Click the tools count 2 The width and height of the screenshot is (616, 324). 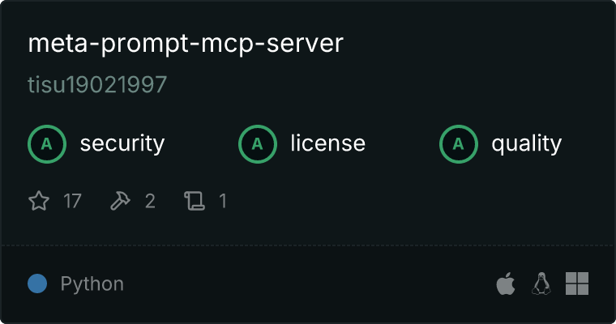[x=150, y=201]
